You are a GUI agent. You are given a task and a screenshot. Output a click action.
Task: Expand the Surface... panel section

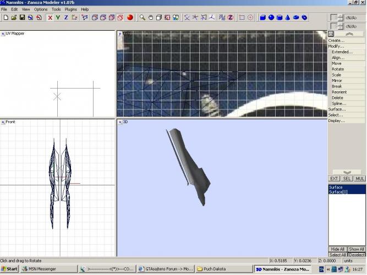tap(337, 109)
